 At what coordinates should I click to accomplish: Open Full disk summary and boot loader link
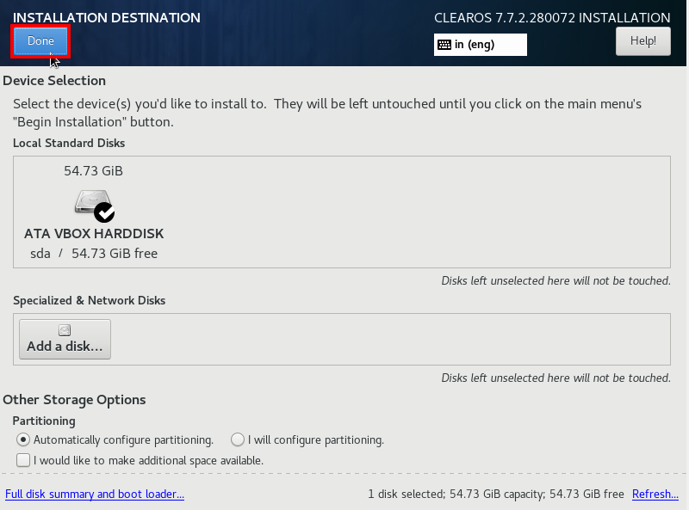pos(95,494)
